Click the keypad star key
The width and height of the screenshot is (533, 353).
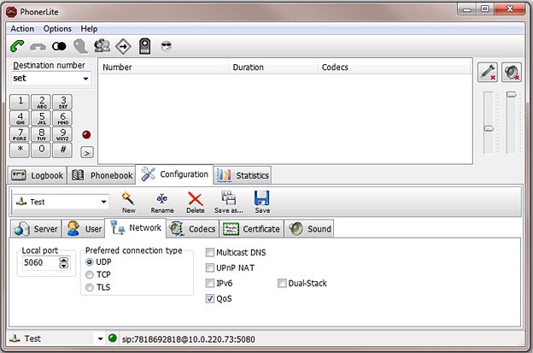20,150
